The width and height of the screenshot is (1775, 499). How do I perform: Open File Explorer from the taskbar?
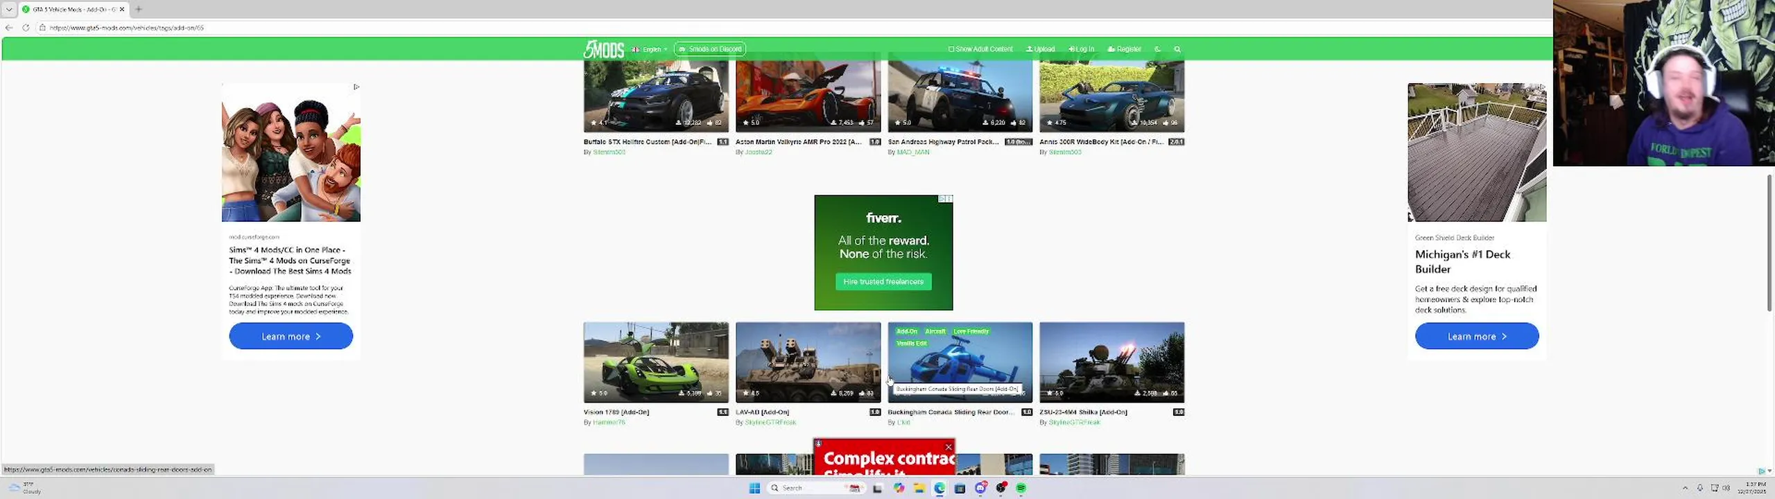[x=919, y=488]
